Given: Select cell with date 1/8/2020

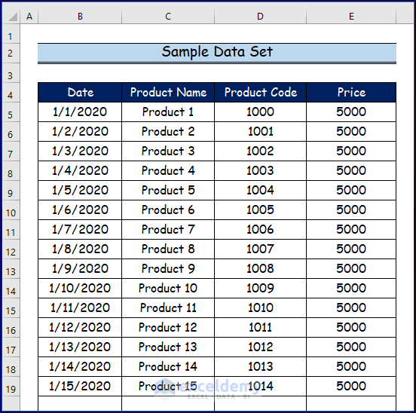Looking at the screenshot, I should [80, 249].
